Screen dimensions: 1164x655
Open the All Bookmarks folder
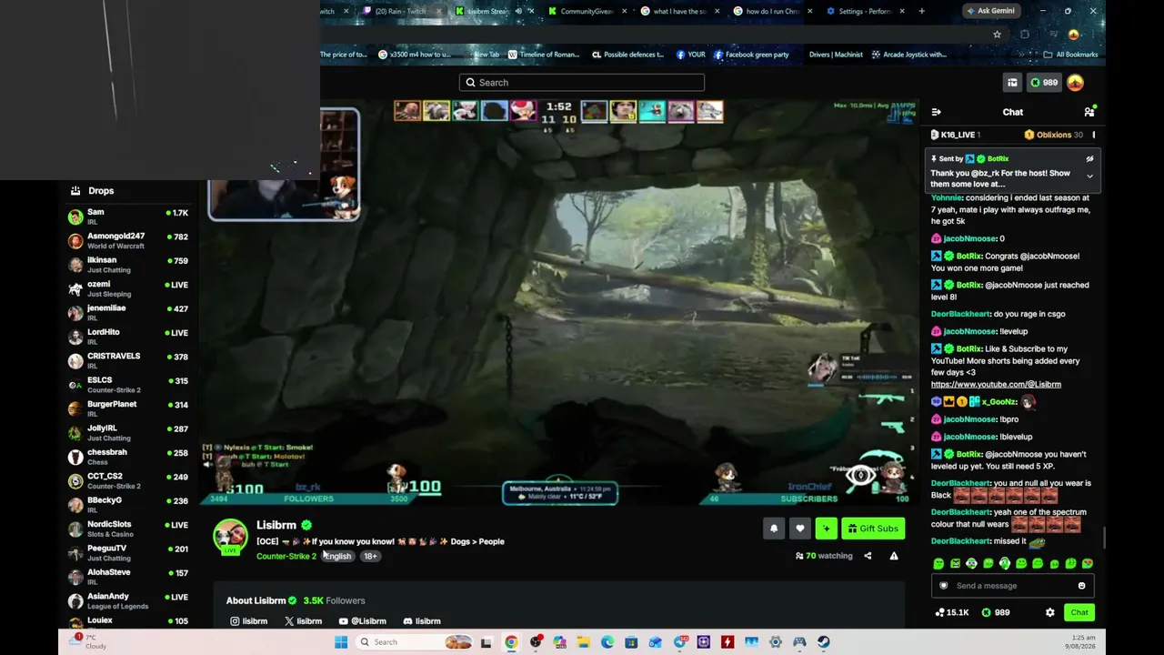pos(1070,55)
